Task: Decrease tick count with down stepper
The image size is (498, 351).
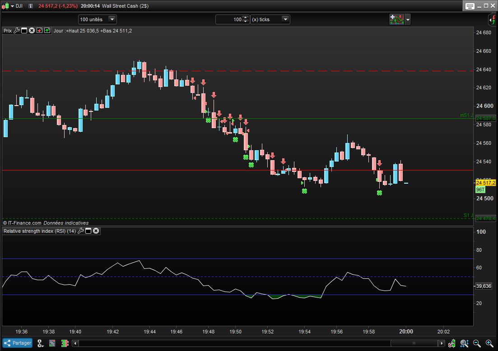Action: pos(246,22)
